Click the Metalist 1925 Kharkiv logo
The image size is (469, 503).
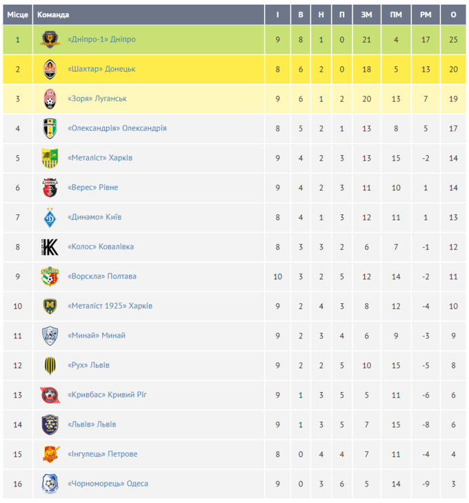[50, 306]
